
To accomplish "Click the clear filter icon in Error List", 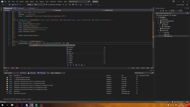I will click(x=48, y=73).
